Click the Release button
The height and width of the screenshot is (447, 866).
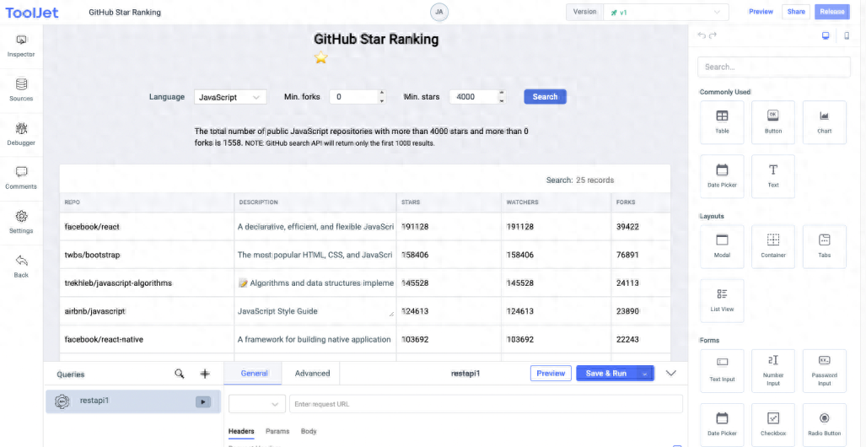(831, 12)
